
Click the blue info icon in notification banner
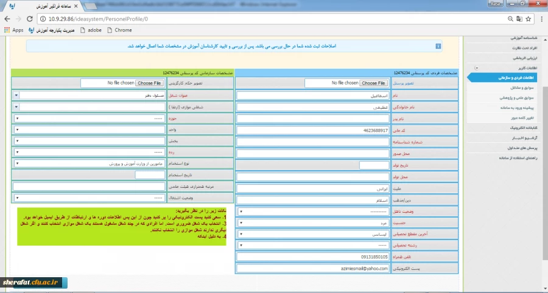[438, 46]
